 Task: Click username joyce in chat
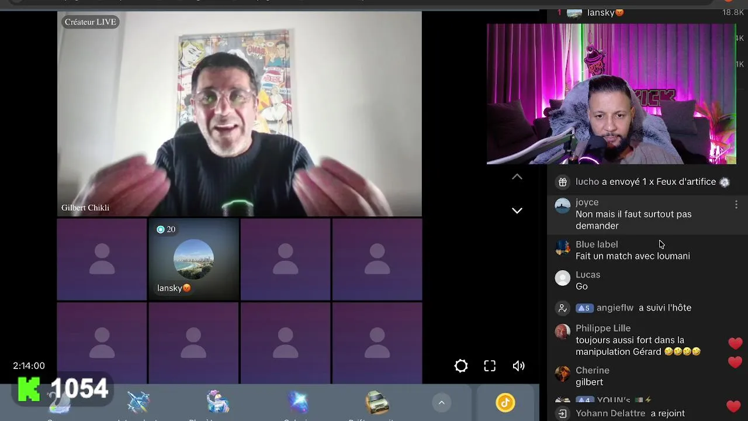pos(587,202)
